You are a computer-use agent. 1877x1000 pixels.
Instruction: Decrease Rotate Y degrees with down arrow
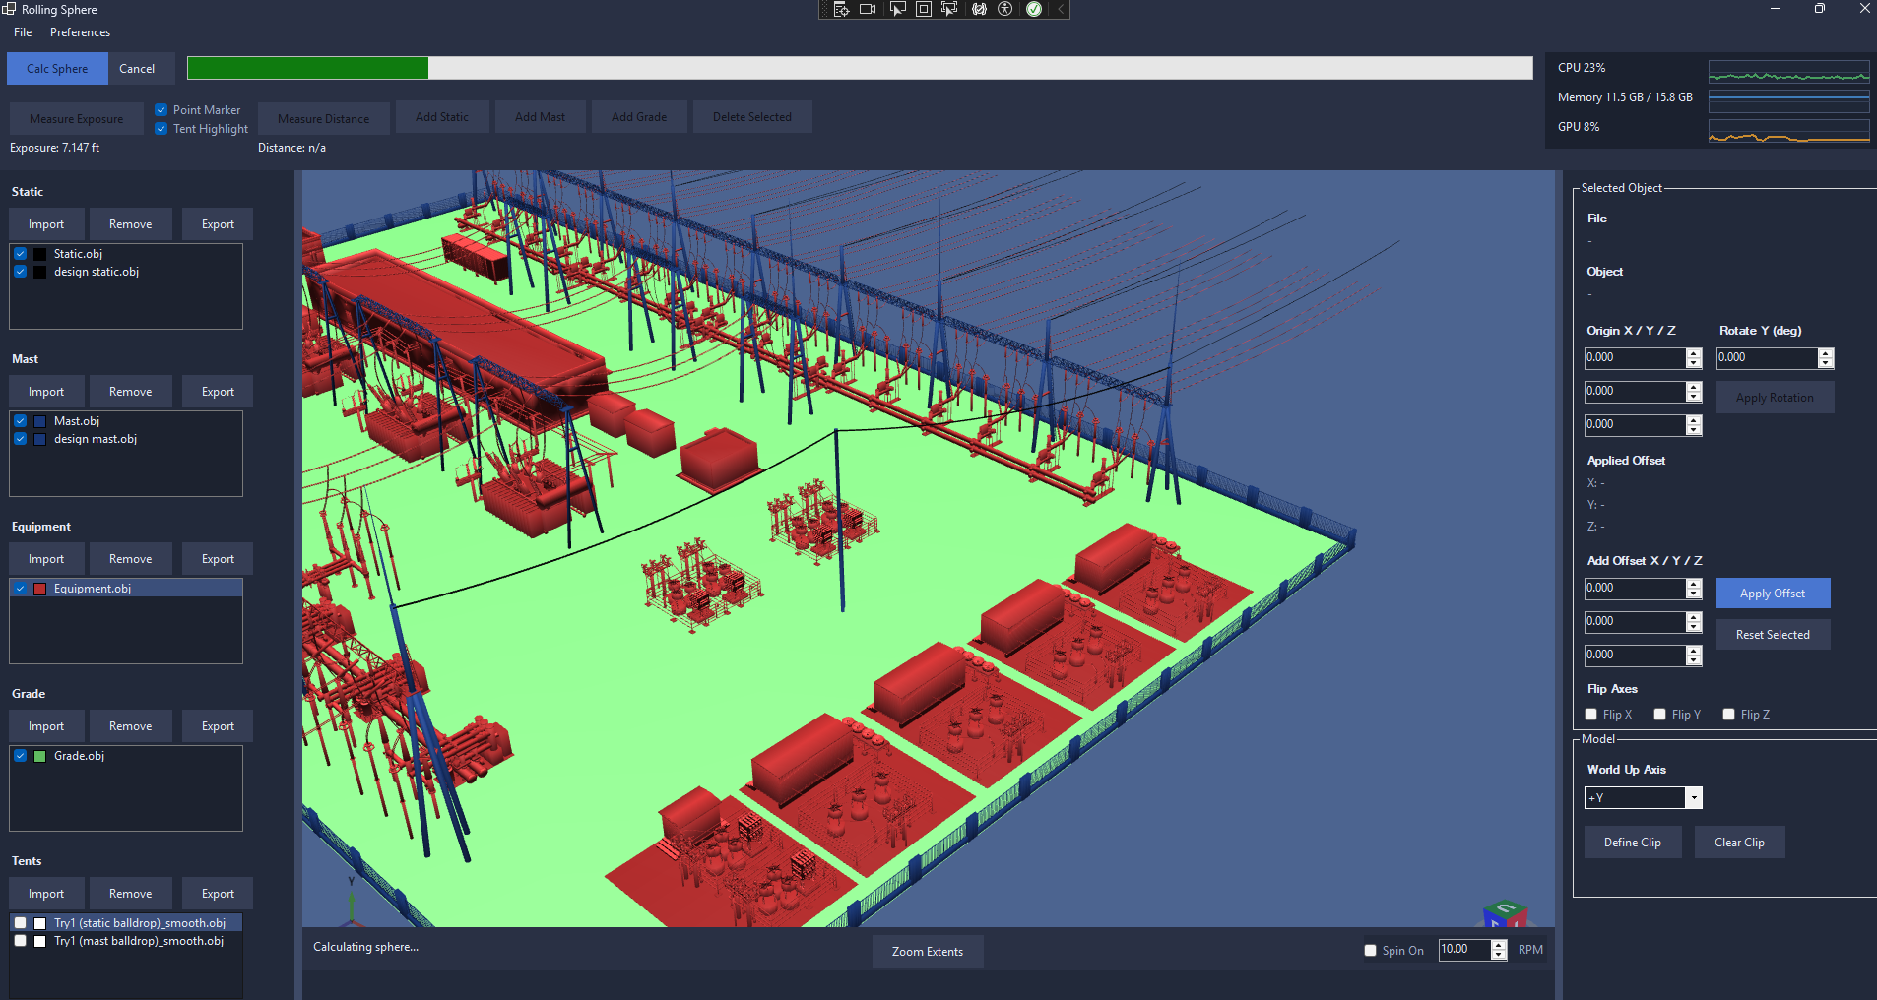click(1826, 363)
